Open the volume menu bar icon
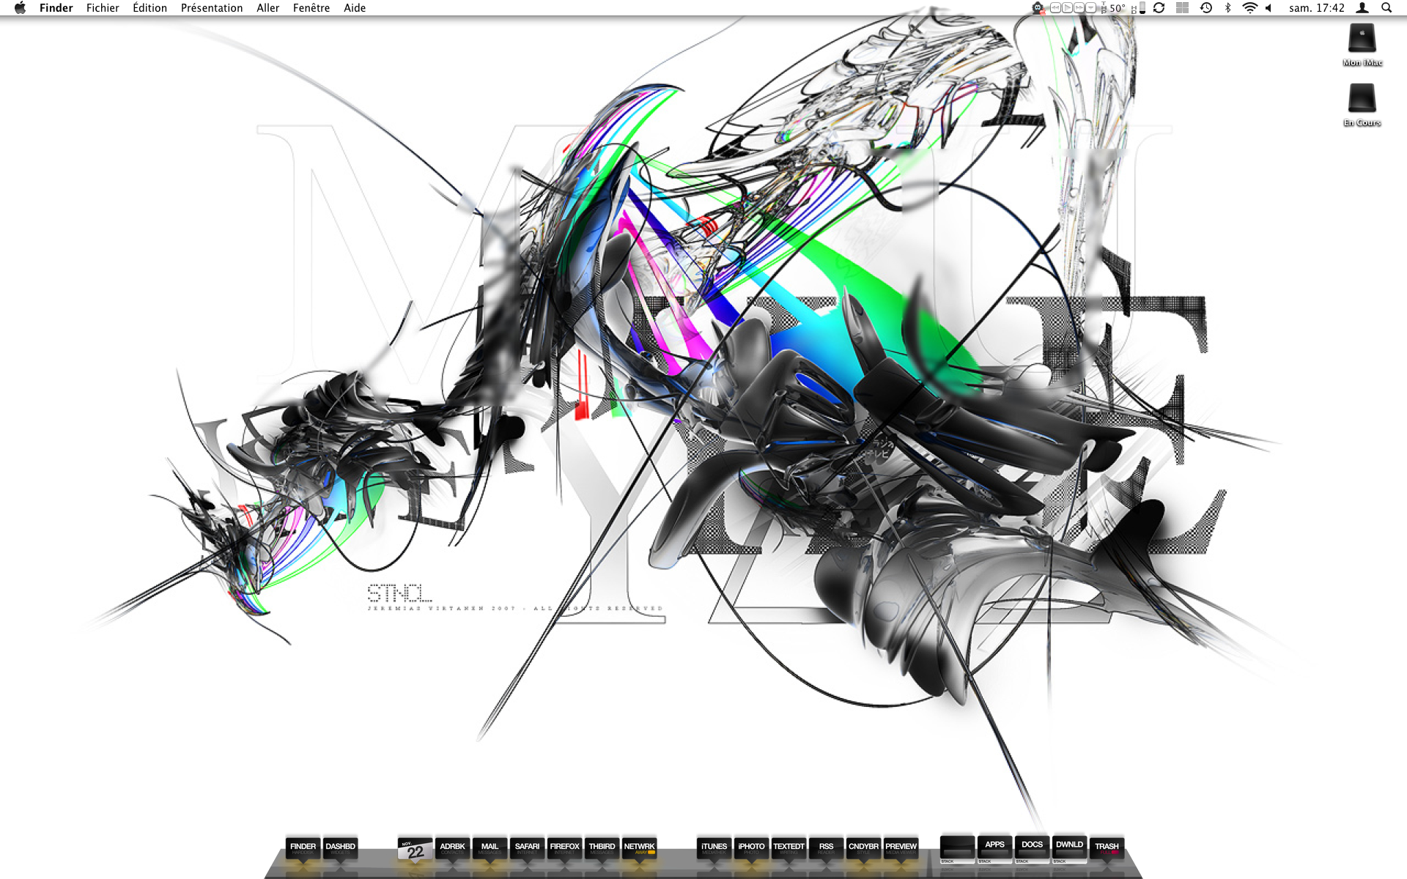This screenshot has height=879, width=1407. (x=1268, y=8)
